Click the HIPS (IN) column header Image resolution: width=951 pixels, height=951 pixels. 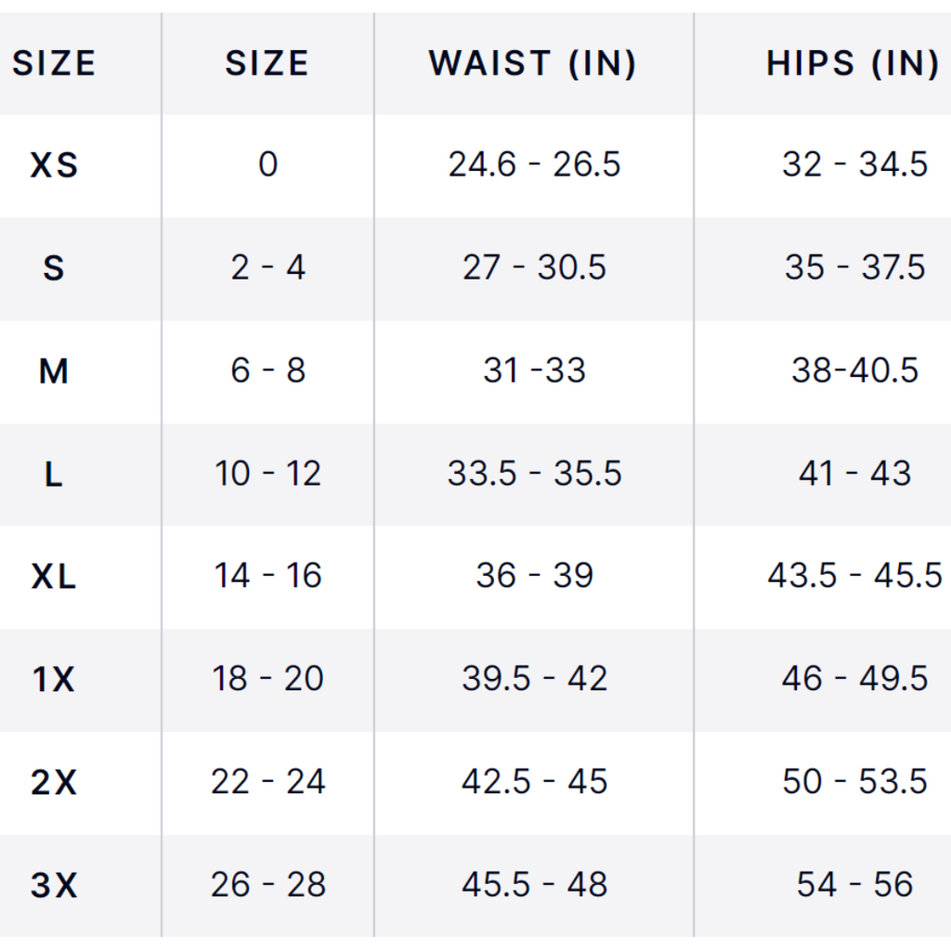click(853, 64)
